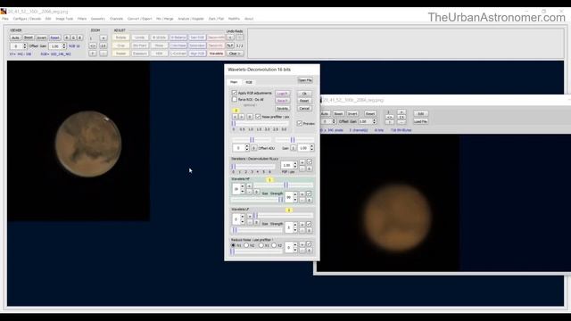Select the second Reduce Noise radio option
571x321 pixels.
point(246,245)
